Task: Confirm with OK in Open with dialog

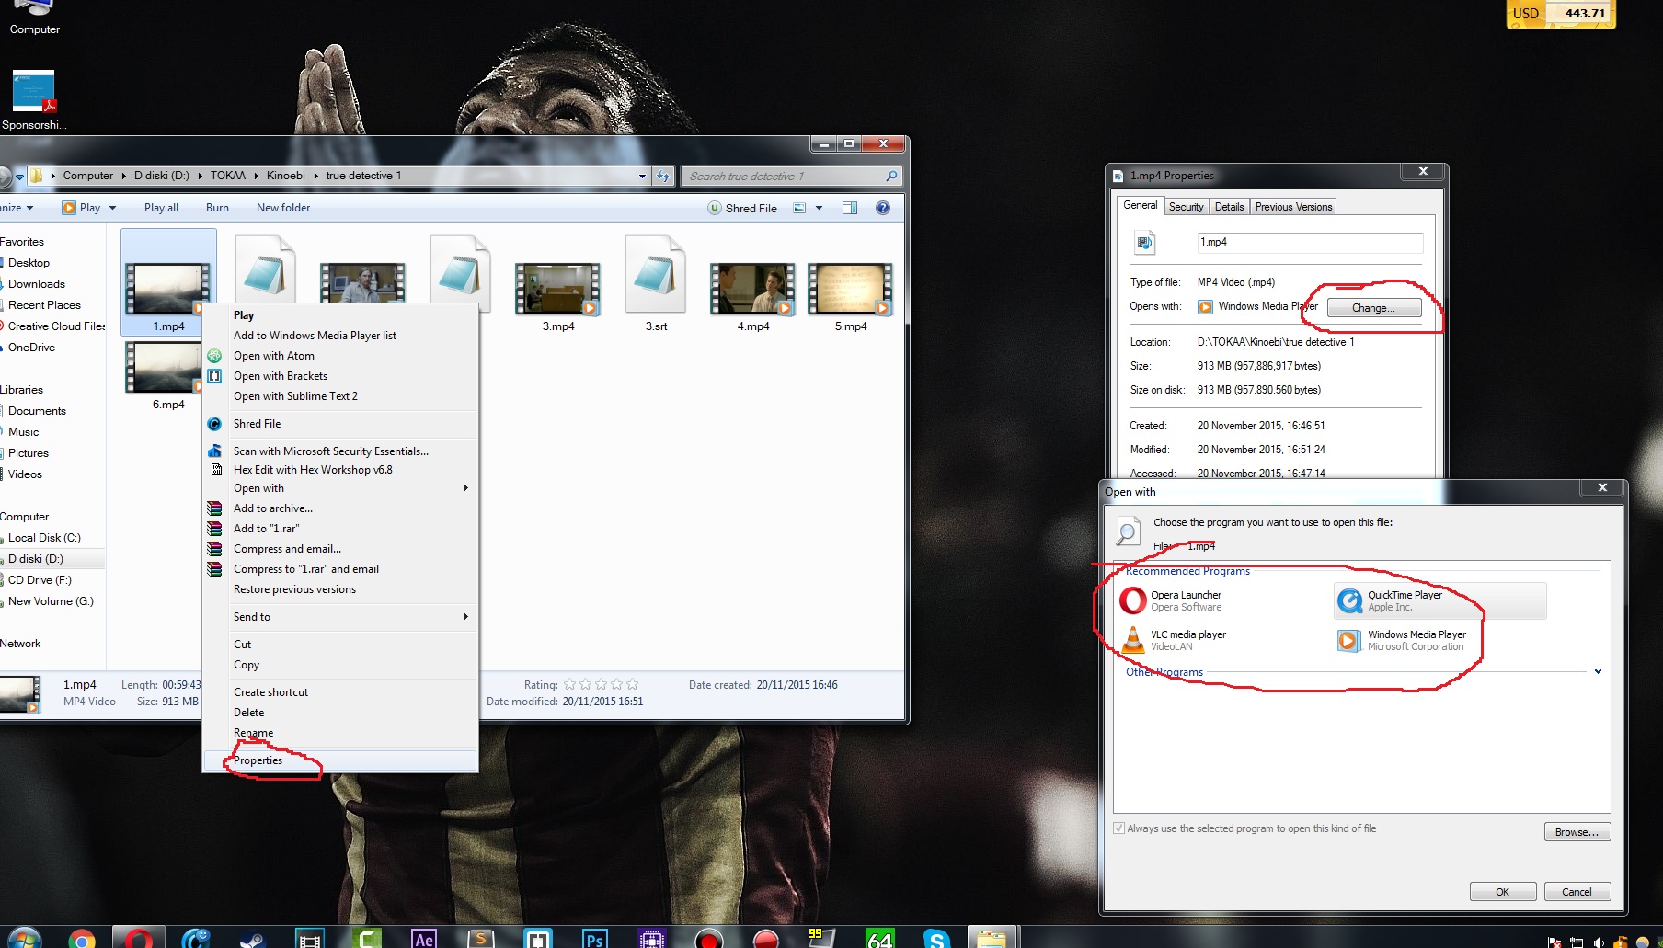Action: pyautogui.click(x=1502, y=892)
